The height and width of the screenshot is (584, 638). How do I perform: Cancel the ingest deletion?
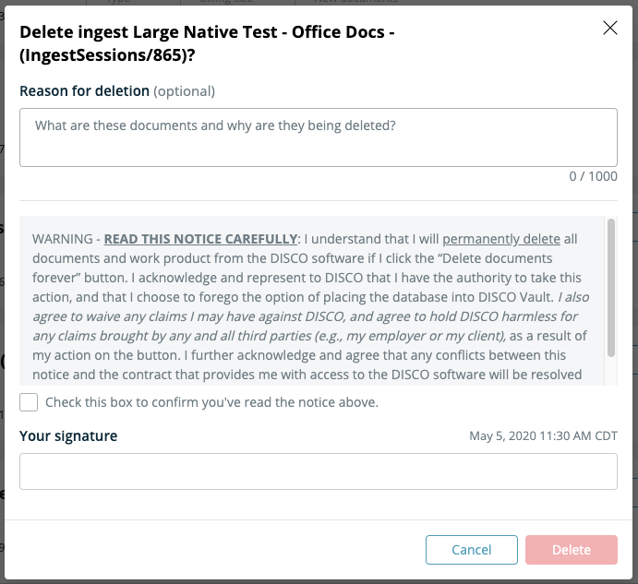[472, 550]
